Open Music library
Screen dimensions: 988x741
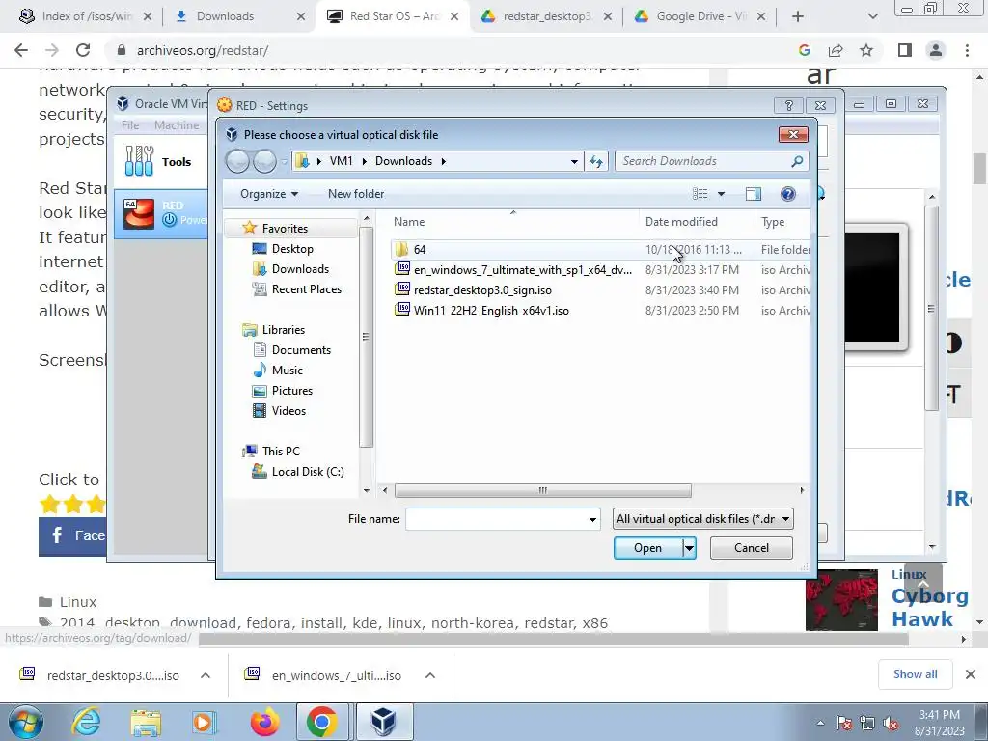click(x=287, y=370)
